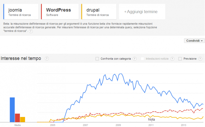
Task: Click the Condividi button
Action: coord(194,41)
